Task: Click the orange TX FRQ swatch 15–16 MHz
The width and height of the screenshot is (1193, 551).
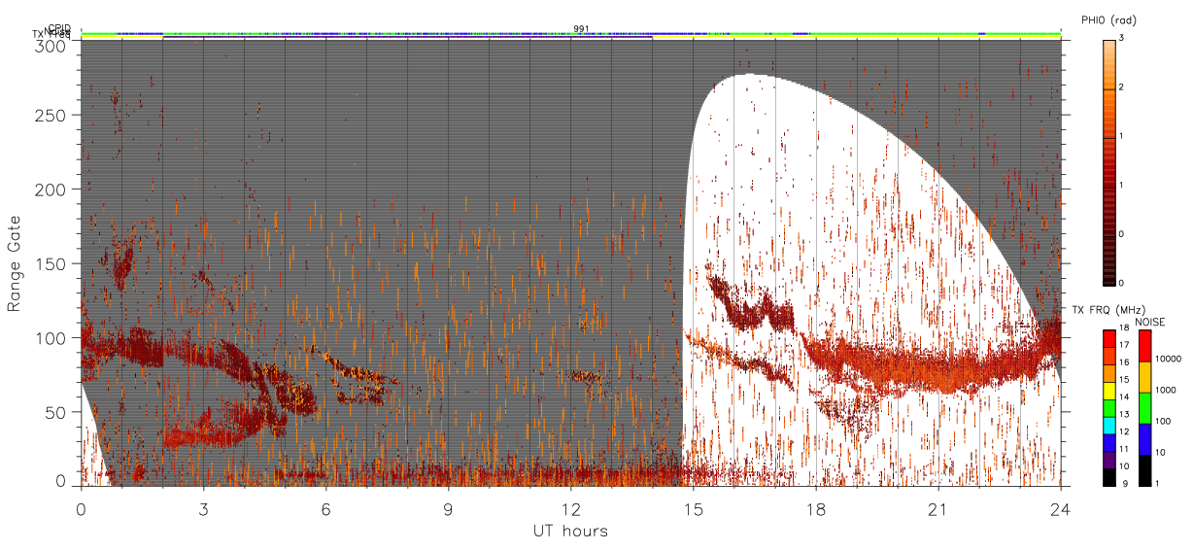Action: pyautogui.click(x=1108, y=373)
